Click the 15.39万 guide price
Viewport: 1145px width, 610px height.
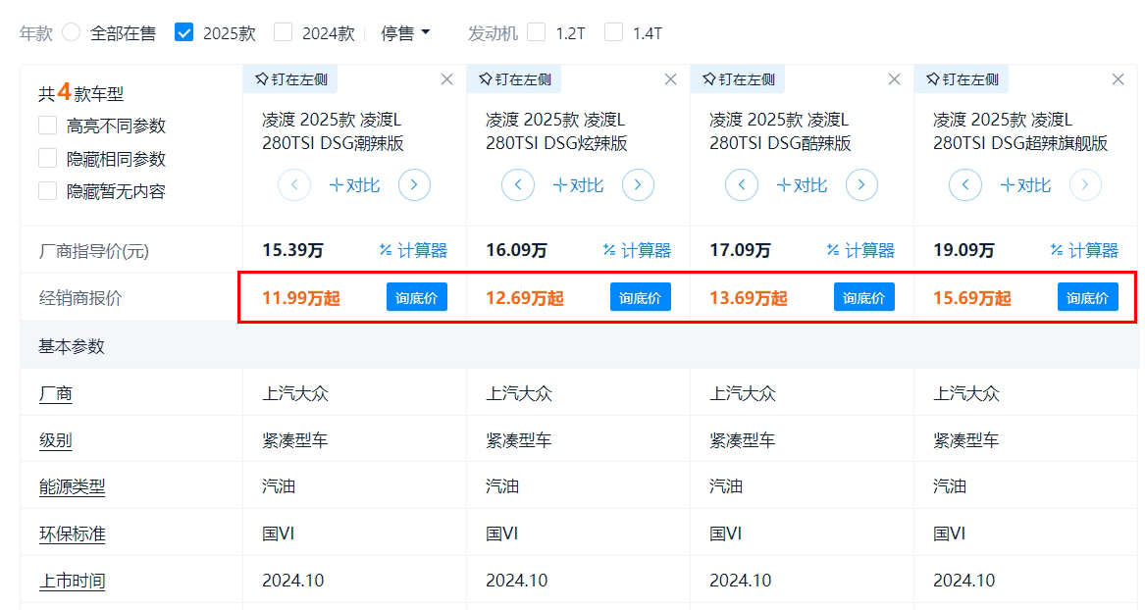pos(292,251)
